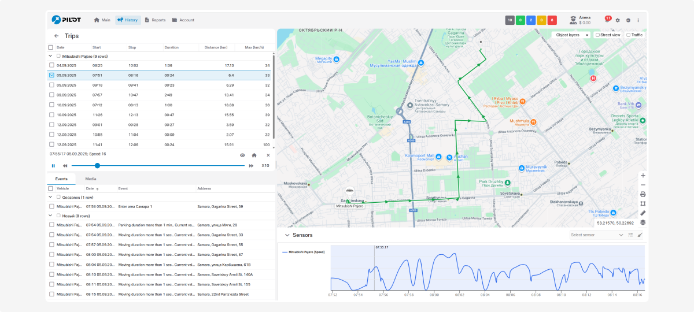694x312 pixels.
Task: Click the eye icon above playback slider
Action: (242, 155)
